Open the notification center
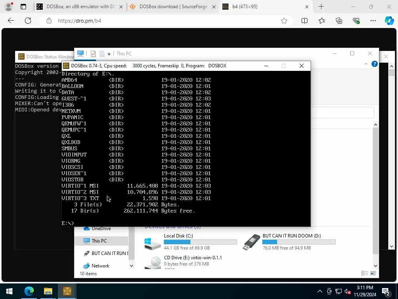 click(386, 291)
